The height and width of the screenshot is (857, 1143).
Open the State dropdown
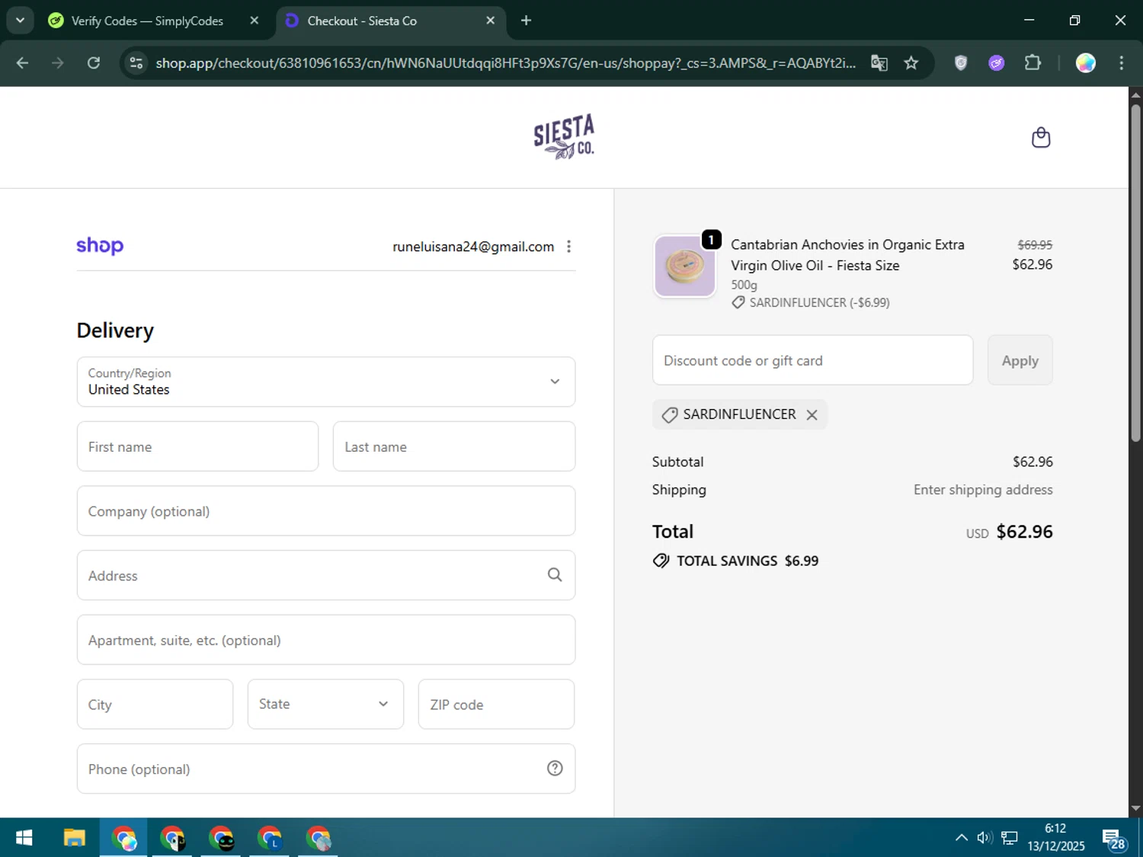coord(325,704)
